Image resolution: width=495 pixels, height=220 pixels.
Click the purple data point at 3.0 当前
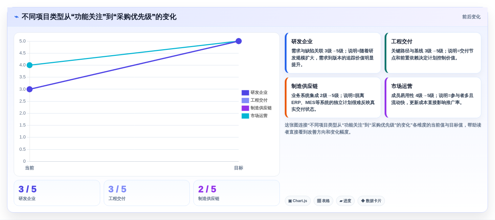click(30, 89)
